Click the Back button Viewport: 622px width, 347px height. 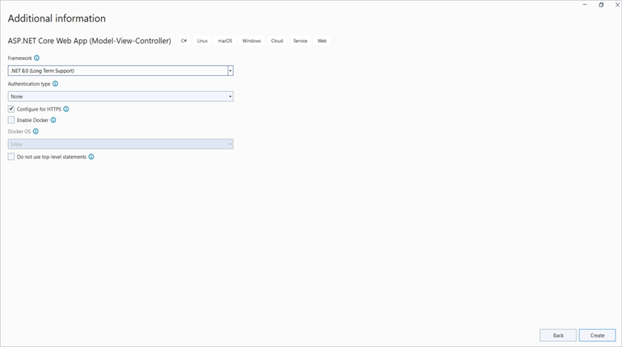click(558, 335)
